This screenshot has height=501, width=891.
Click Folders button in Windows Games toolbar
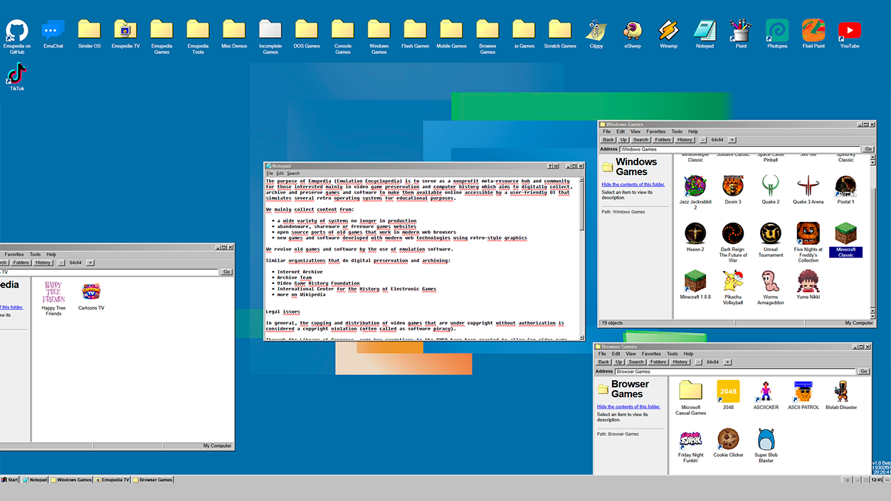pyautogui.click(x=663, y=140)
